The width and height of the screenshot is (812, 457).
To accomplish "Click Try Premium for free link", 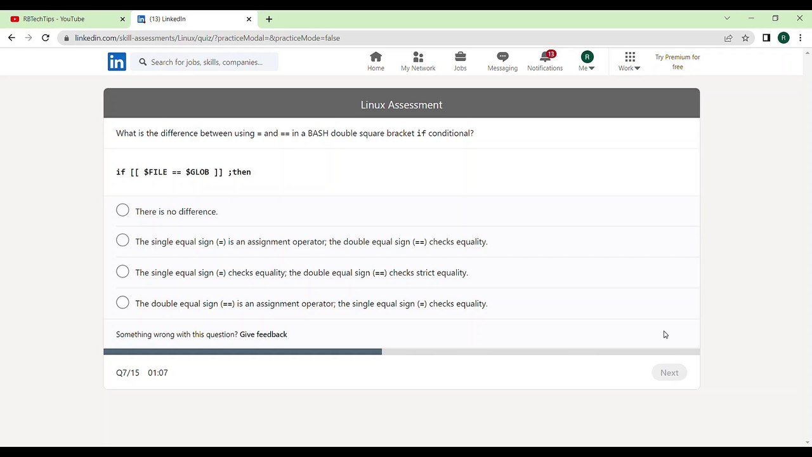I will pos(678,62).
